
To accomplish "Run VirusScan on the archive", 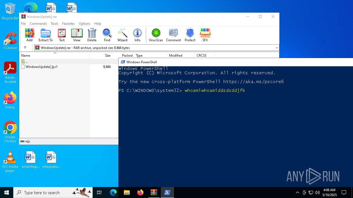I will (x=156, y=35).
